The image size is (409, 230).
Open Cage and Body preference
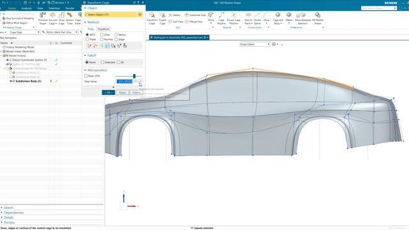(278, 19)
